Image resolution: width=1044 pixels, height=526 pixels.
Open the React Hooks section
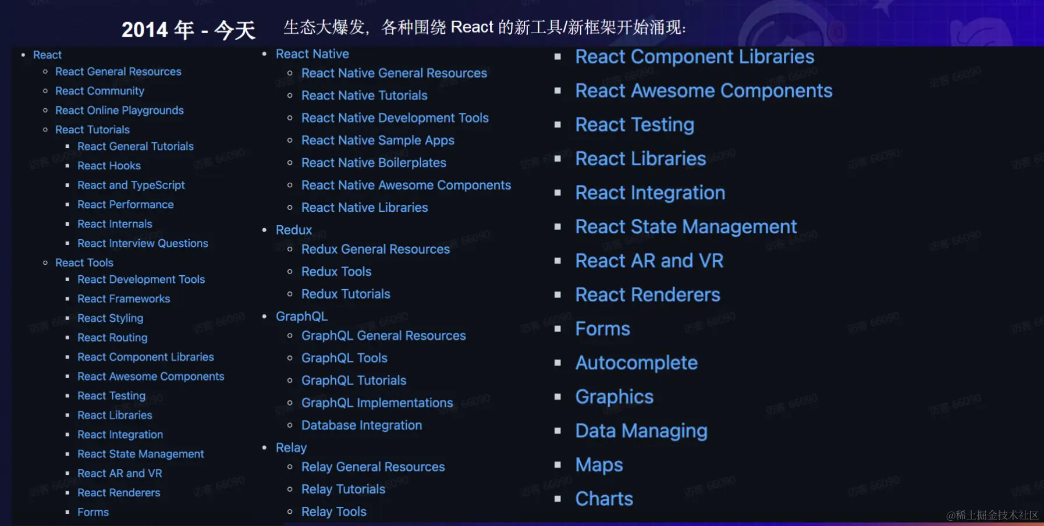pyautogui.click(x=109, y=165)
